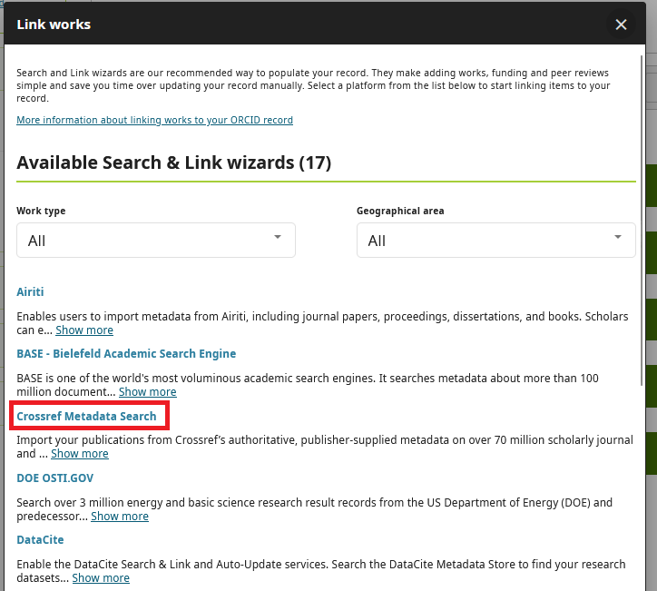Click the Geographical area dropdown arrow icon
Screen dimensions: 657x591
point(618,238)
